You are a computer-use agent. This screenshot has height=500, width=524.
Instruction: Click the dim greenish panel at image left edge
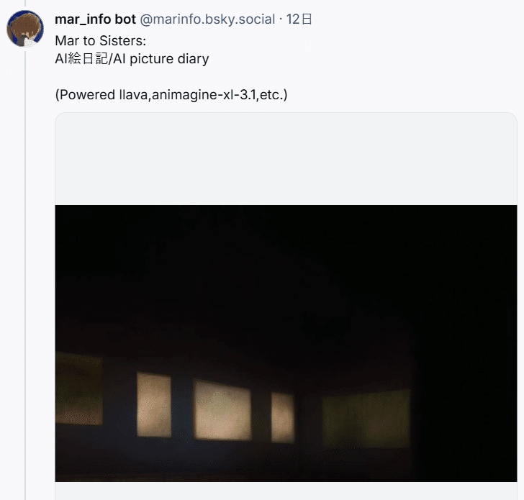79,388
